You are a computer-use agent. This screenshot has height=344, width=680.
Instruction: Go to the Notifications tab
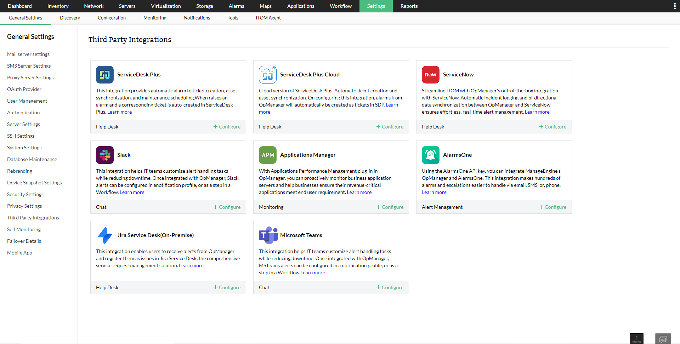(x=197, y=18)
